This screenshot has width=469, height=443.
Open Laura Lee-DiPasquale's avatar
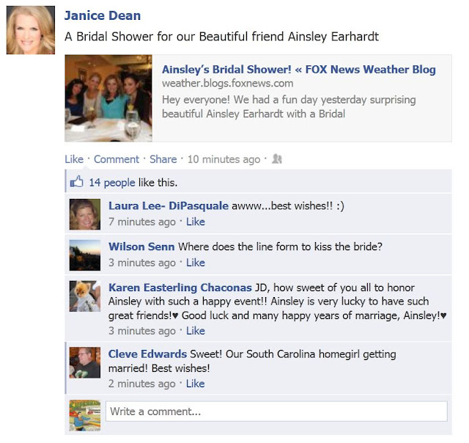(x=85, y=214)
